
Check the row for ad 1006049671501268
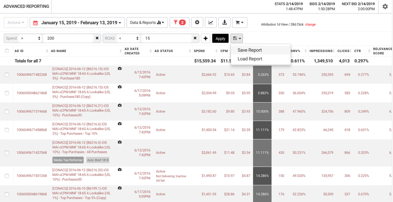coord(7,176)
